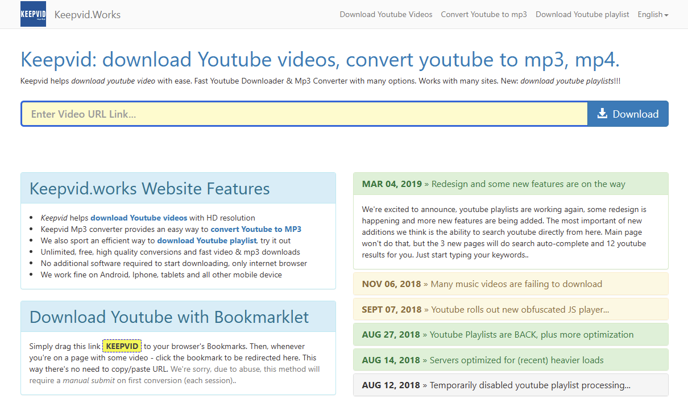Open the Download Youtube Videos menu item

(x=386, y=14)
